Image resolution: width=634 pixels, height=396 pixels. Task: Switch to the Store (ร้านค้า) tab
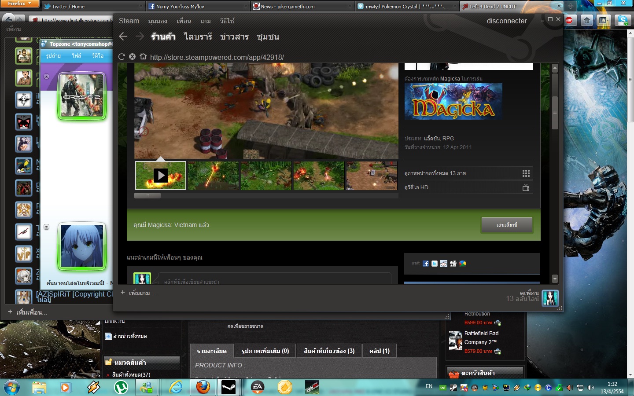tap(163, 37)
